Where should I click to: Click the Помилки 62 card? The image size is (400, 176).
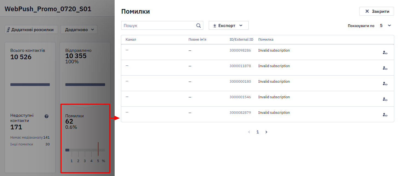pos(85,139)
